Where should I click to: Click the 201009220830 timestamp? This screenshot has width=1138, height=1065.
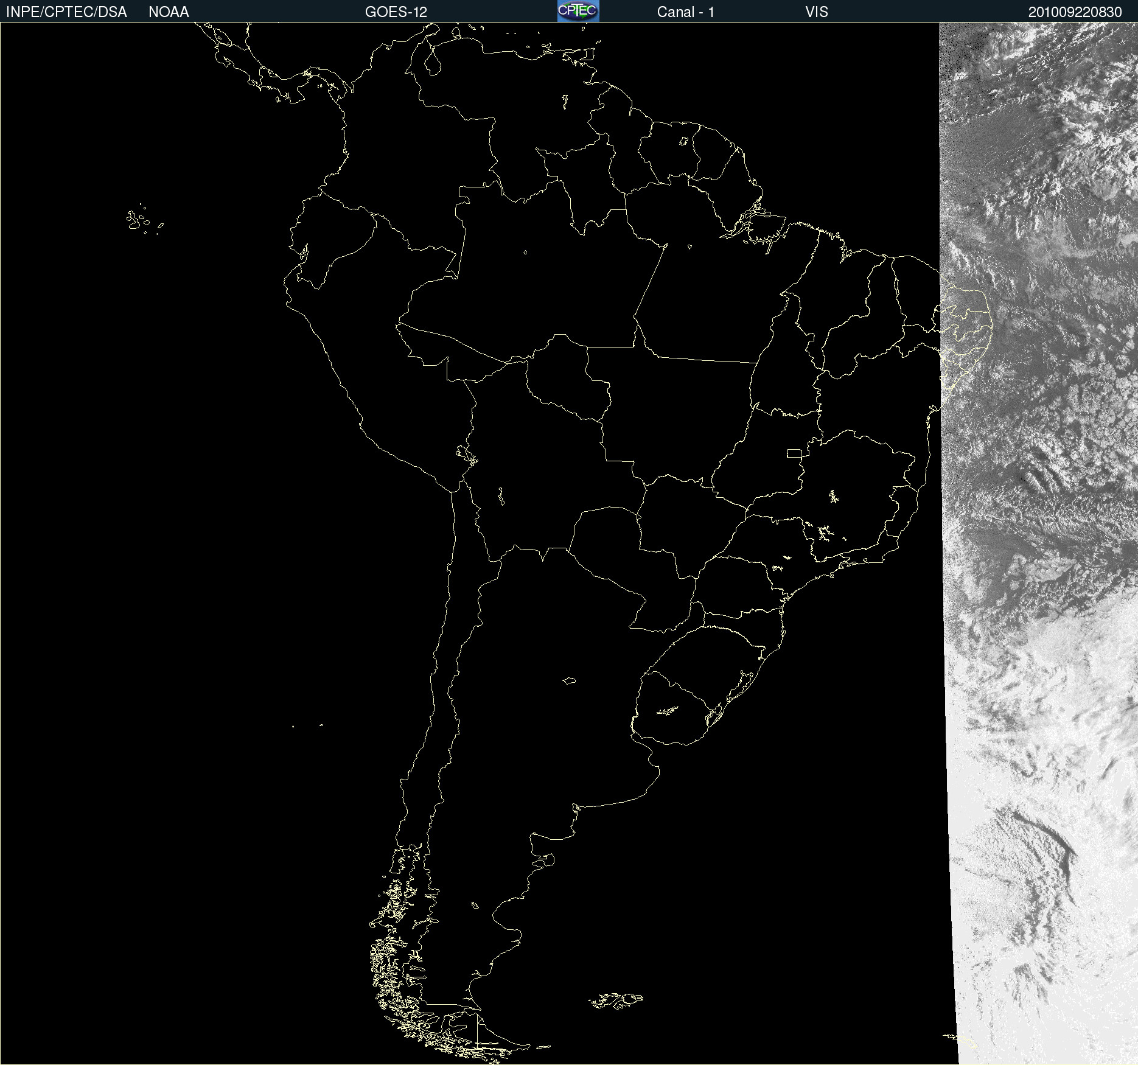click(1075, 12)
